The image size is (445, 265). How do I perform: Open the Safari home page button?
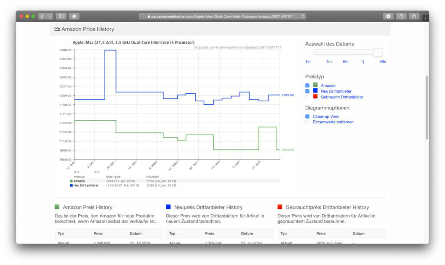[x=74, y=16]
